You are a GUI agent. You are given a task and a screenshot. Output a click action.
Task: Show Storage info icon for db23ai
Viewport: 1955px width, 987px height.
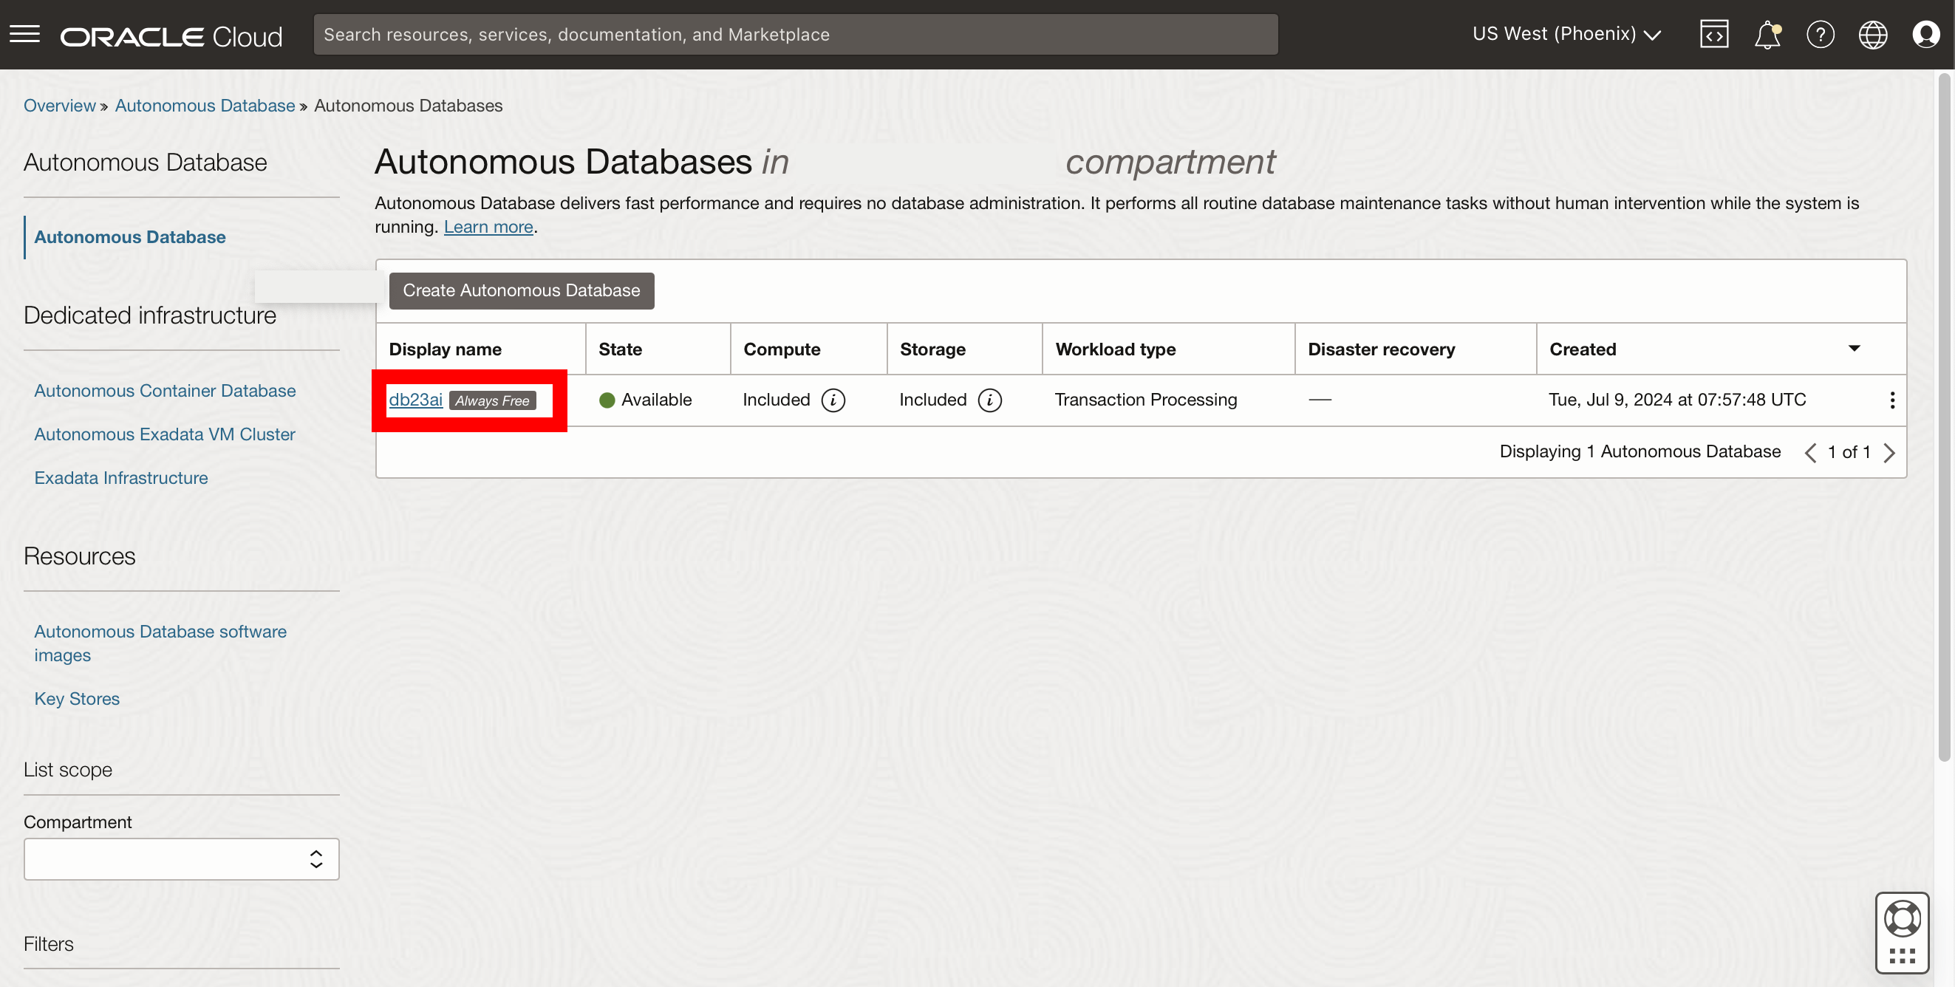point(989,400)
